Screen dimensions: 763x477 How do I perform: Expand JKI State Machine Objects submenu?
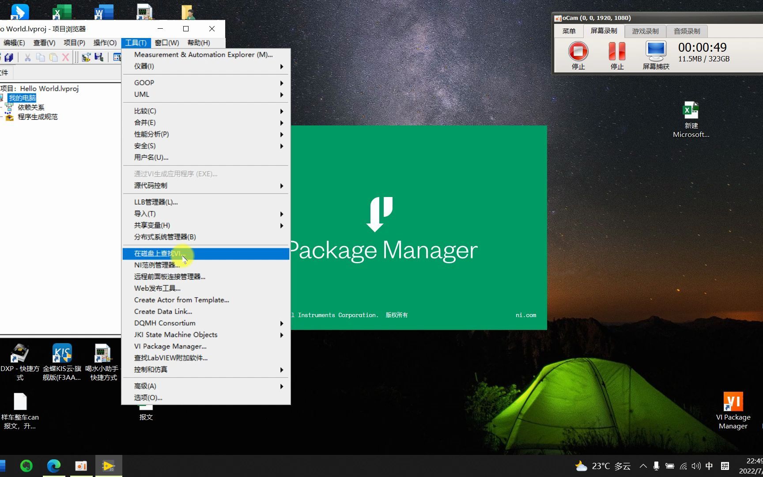pyautogui.click(x=206, y=335)
